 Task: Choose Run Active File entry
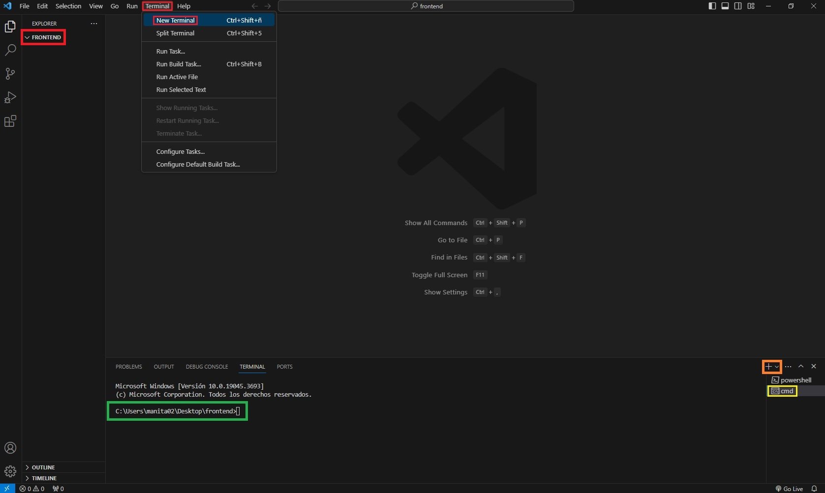209,77
